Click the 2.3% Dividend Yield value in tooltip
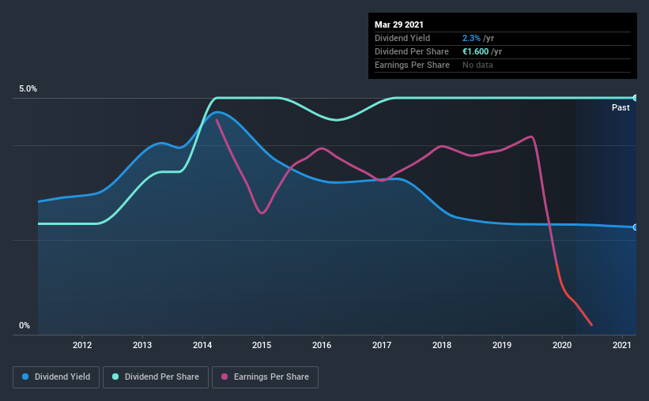 (x=471, y=38)
